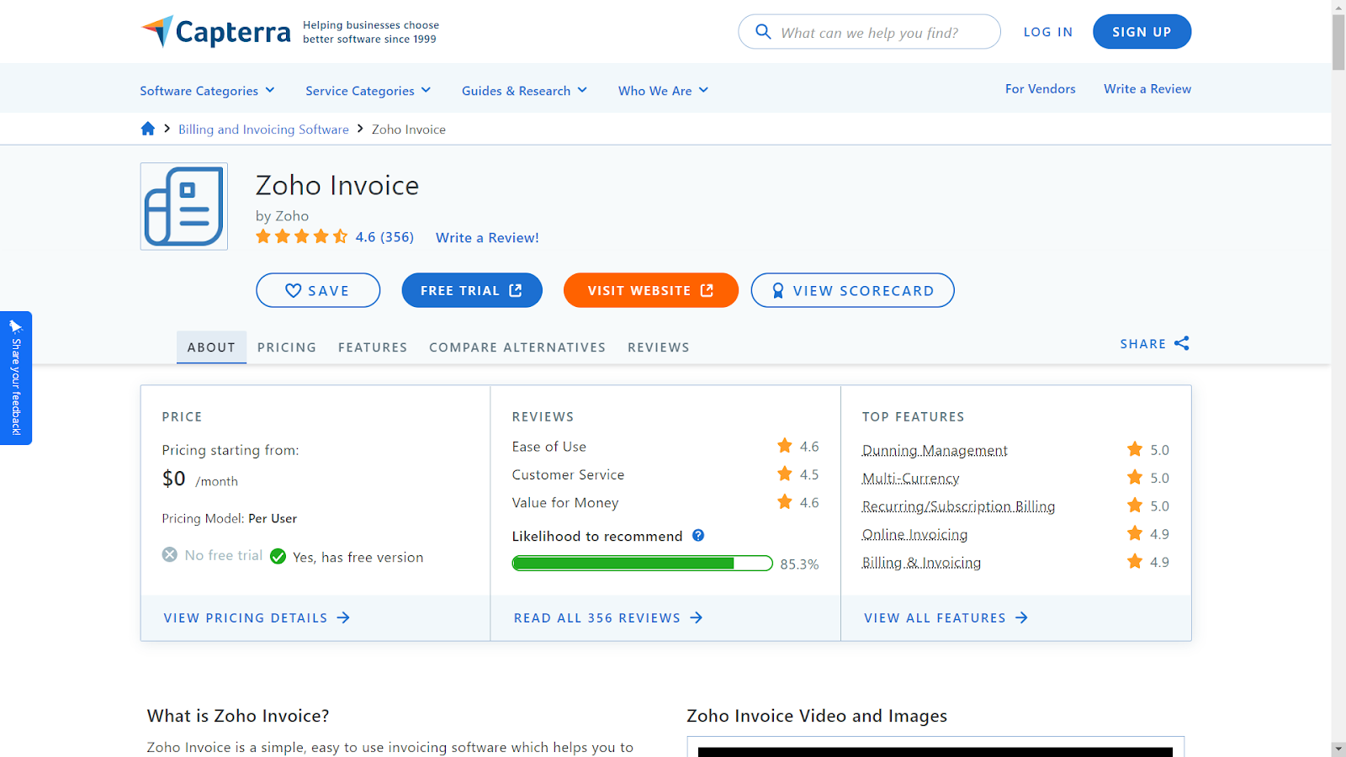Image resolution: width=1346 pixels, height=757 pixels.
Task: Click the gray X icon for No free trial
Action: 170,555
